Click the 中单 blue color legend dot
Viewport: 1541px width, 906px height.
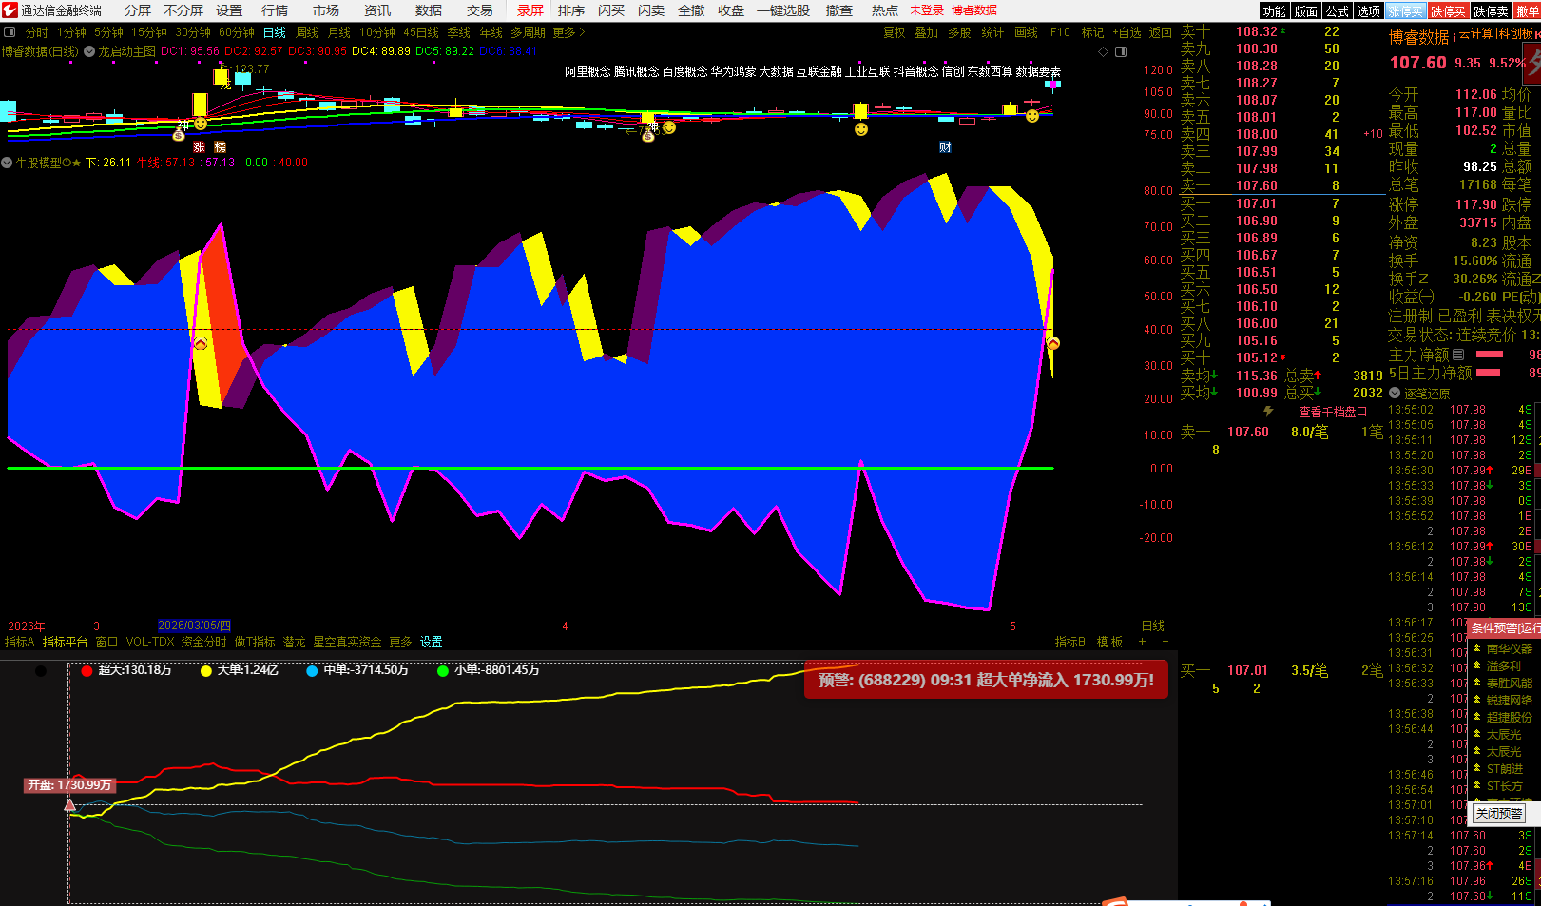[313, 671]
